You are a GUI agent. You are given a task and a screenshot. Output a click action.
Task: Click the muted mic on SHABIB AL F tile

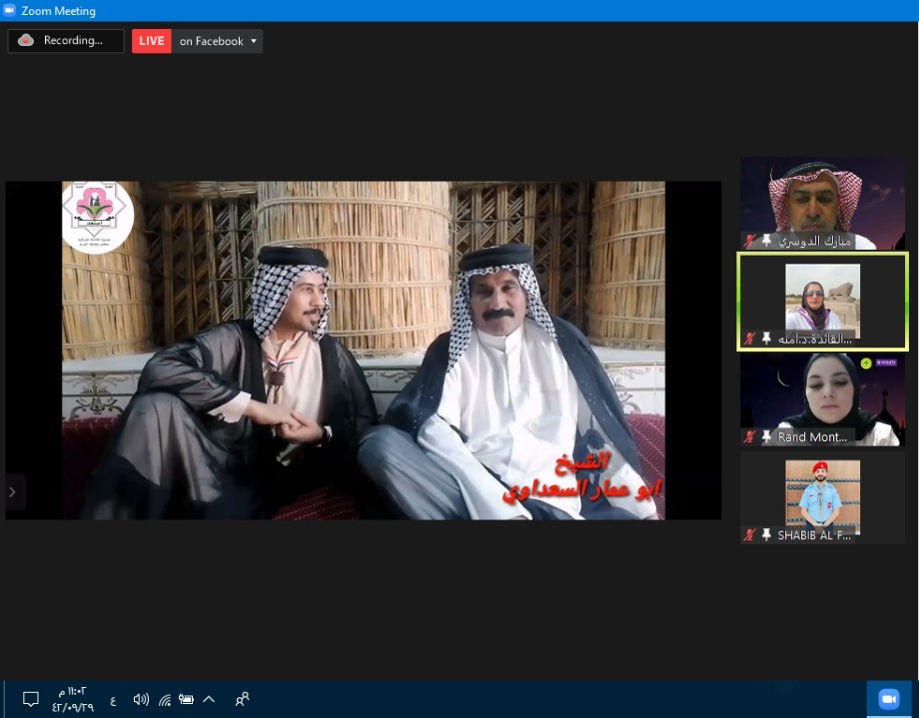click(x=749, y=535)
